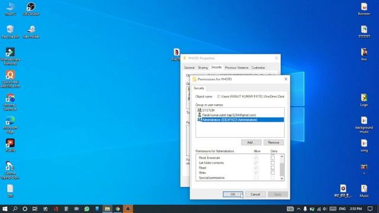
Task: Click permissions list scroll-up arrow
Action: click(x=282, y=156)
